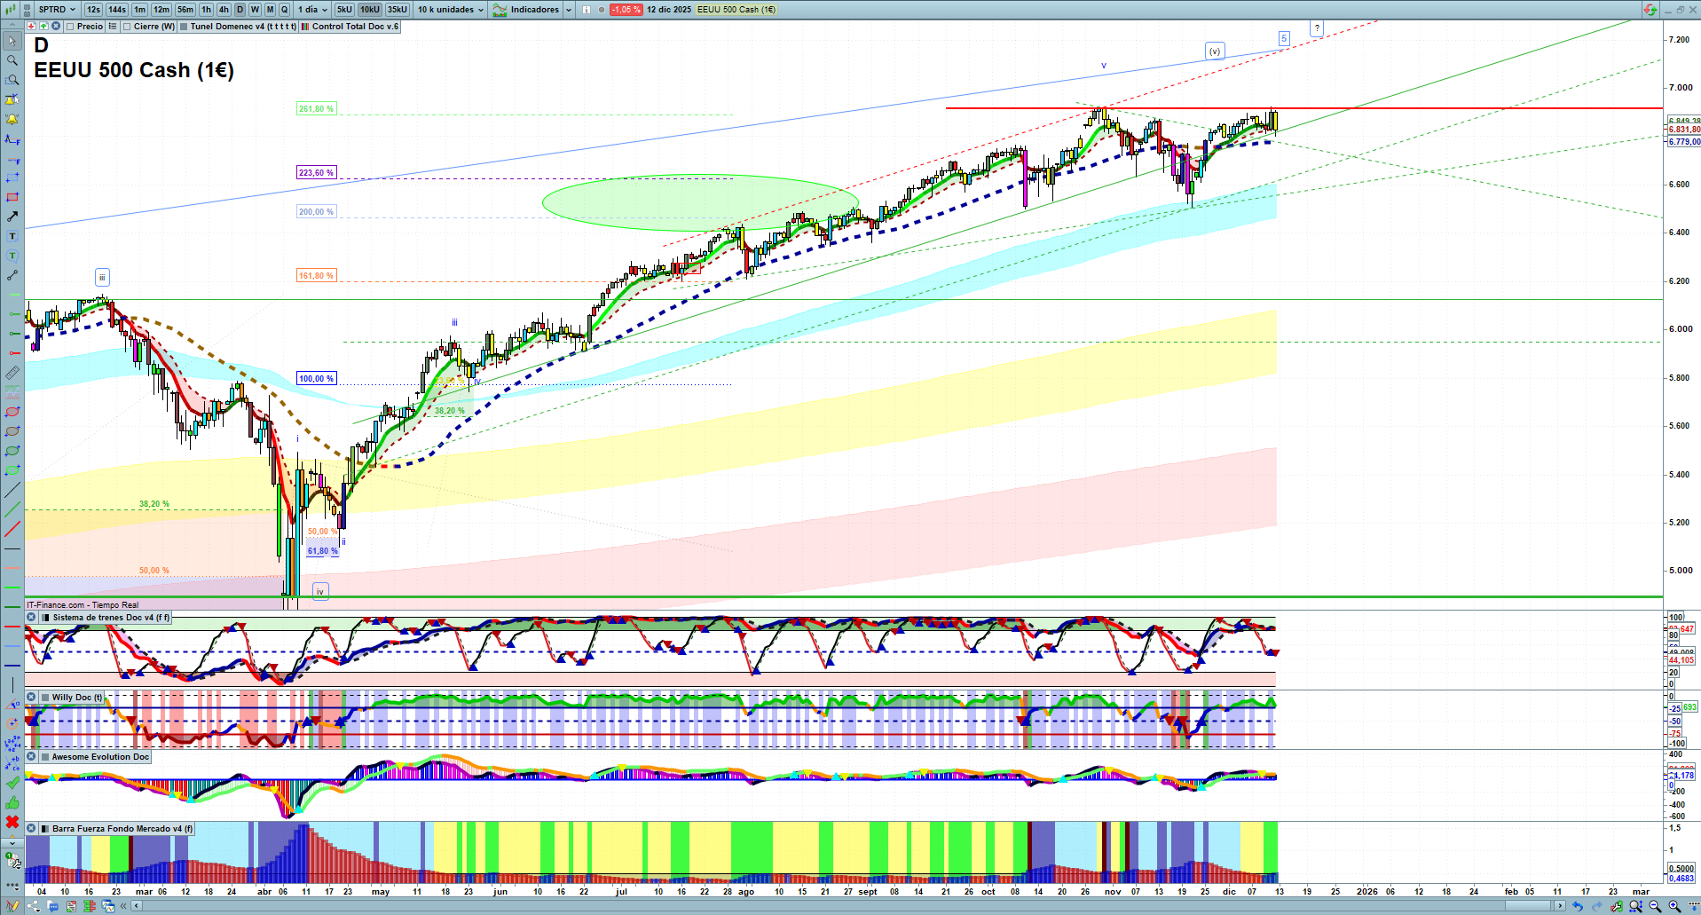1701x915 pixels.
Task: Select the segment line drawing tool
Action: 12,275
